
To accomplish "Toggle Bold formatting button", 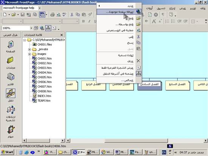I will [84, 21].
